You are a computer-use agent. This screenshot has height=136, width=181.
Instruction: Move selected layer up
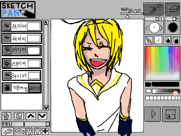pos(31,116)
